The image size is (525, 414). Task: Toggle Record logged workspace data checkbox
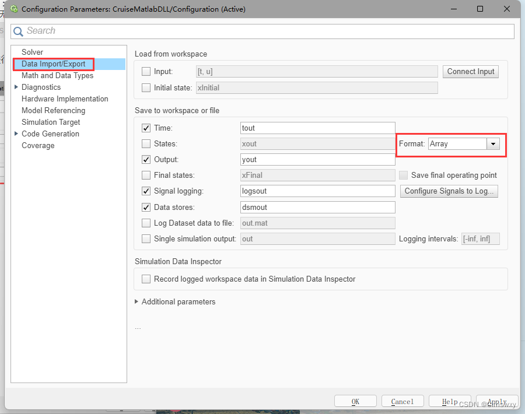pyautogui.click(x=146, y=279)
